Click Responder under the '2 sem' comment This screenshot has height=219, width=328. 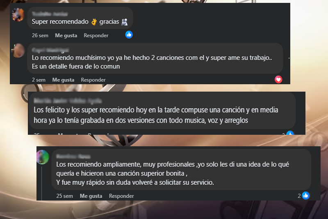(x=93, y=80)
